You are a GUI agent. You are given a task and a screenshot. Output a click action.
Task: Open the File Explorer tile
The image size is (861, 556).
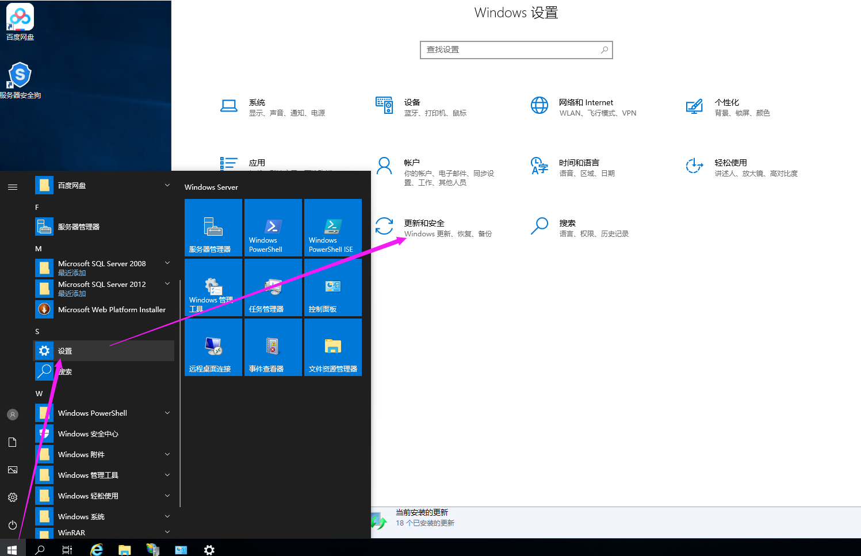tap(332, 347)
